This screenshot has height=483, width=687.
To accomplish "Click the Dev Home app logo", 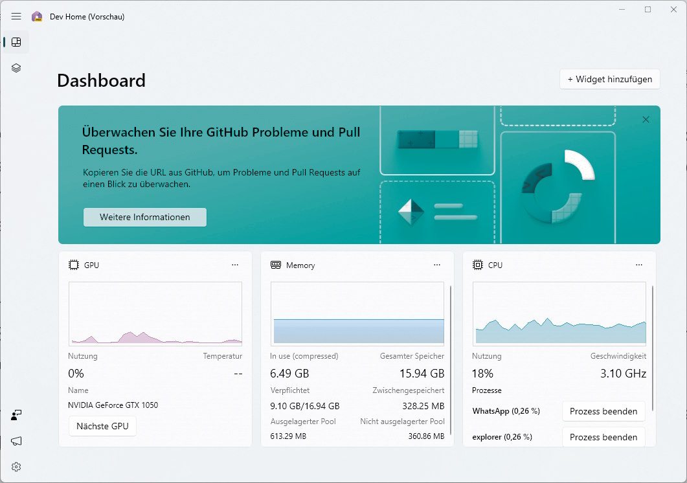I will (38, 17).
